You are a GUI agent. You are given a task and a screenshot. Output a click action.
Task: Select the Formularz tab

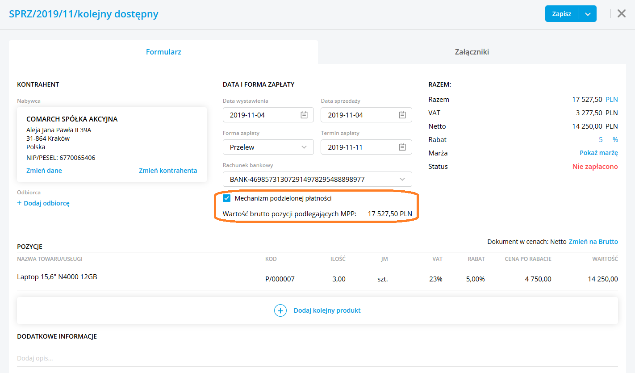pos(163,52)
